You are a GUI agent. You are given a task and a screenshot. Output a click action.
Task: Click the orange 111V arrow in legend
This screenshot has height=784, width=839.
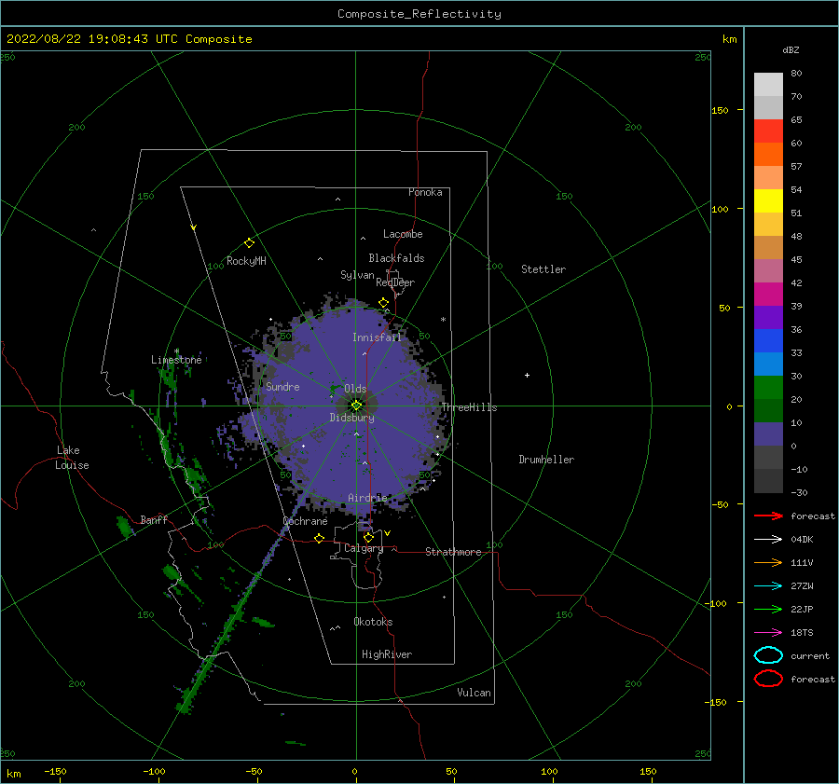(768, 562)
